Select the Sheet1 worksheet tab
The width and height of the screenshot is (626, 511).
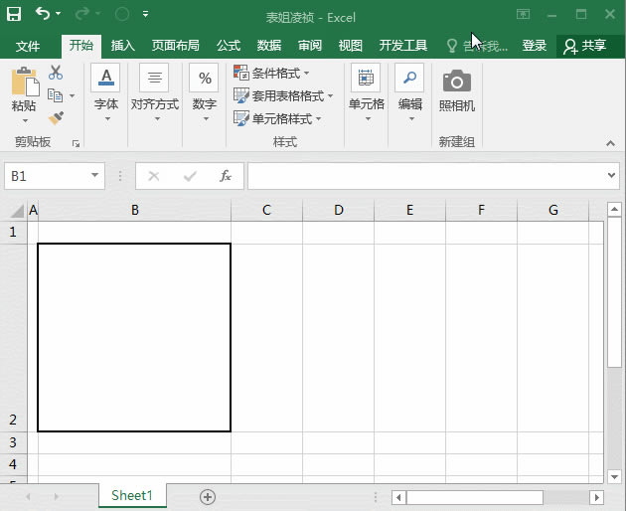(132, 495)
